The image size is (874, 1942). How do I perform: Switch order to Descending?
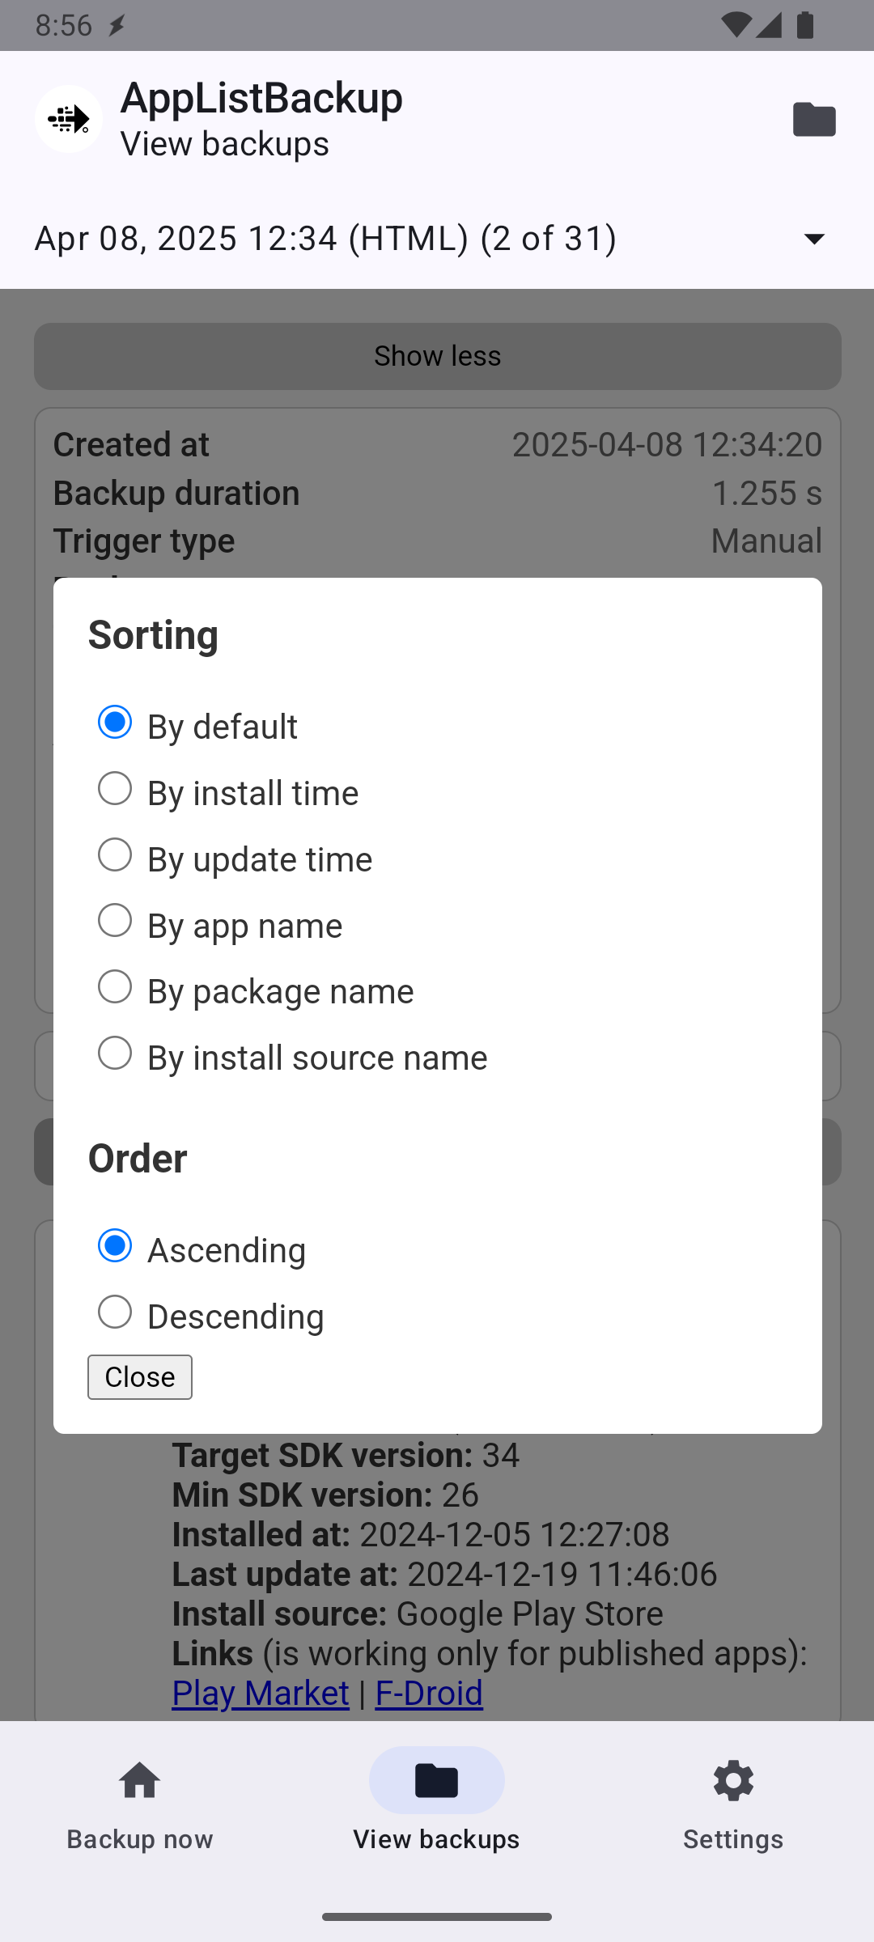(x=115, y=1312)
